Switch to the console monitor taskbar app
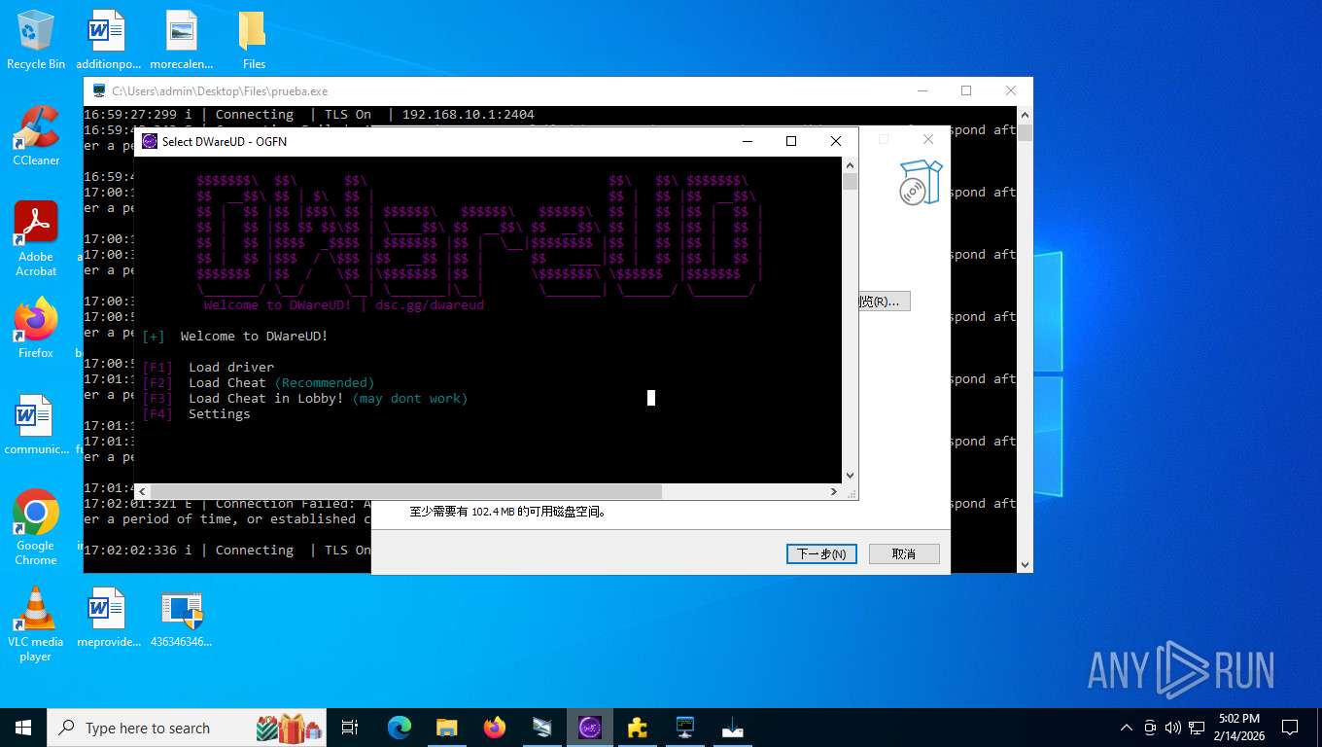 (685, 728)
